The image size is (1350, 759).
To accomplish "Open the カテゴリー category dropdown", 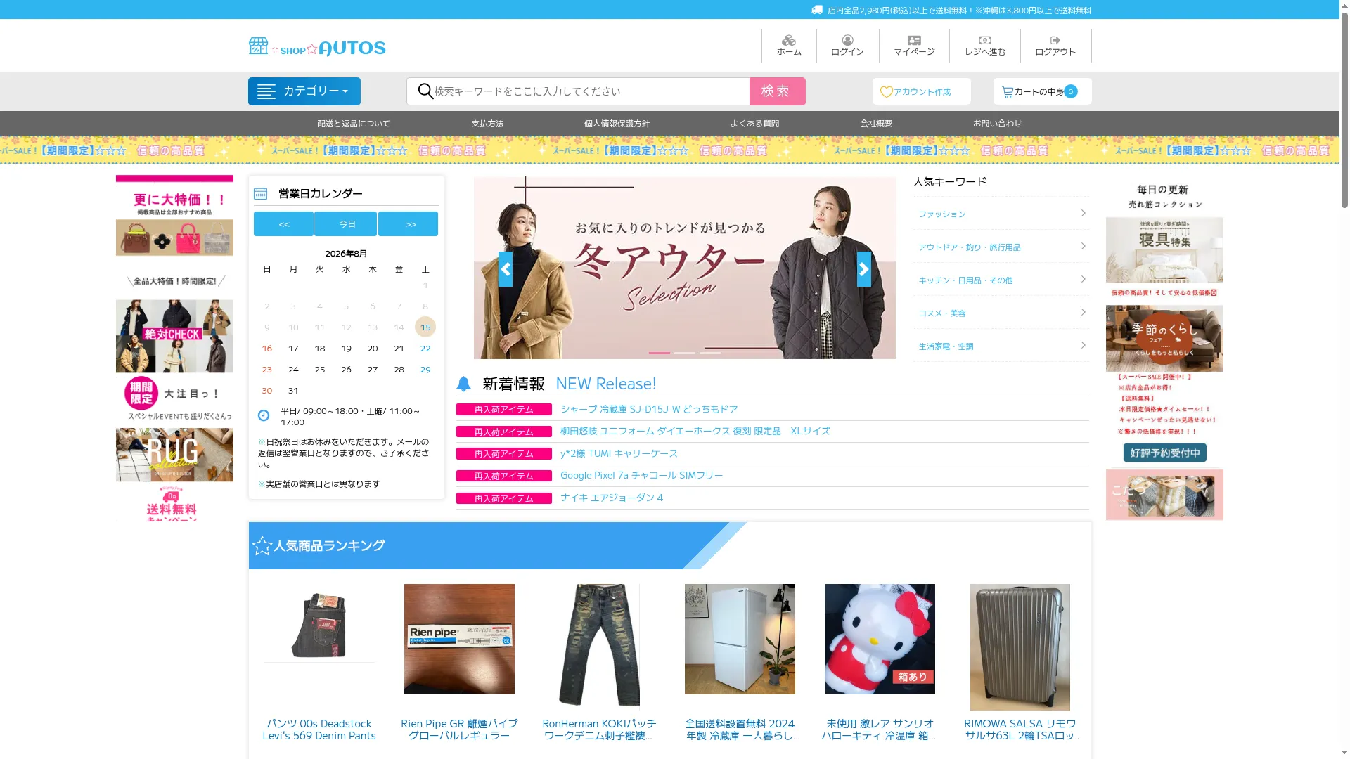I will [304, 91].
